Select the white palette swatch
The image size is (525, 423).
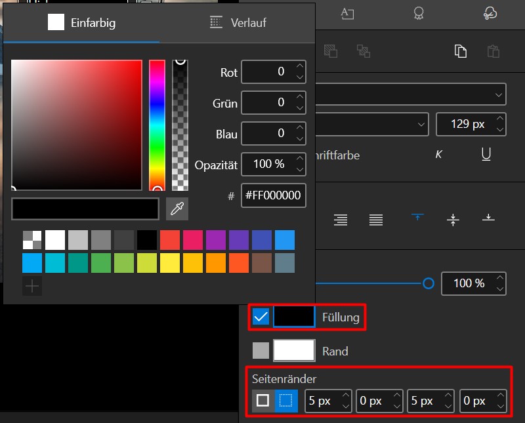[x=55, y=240]
